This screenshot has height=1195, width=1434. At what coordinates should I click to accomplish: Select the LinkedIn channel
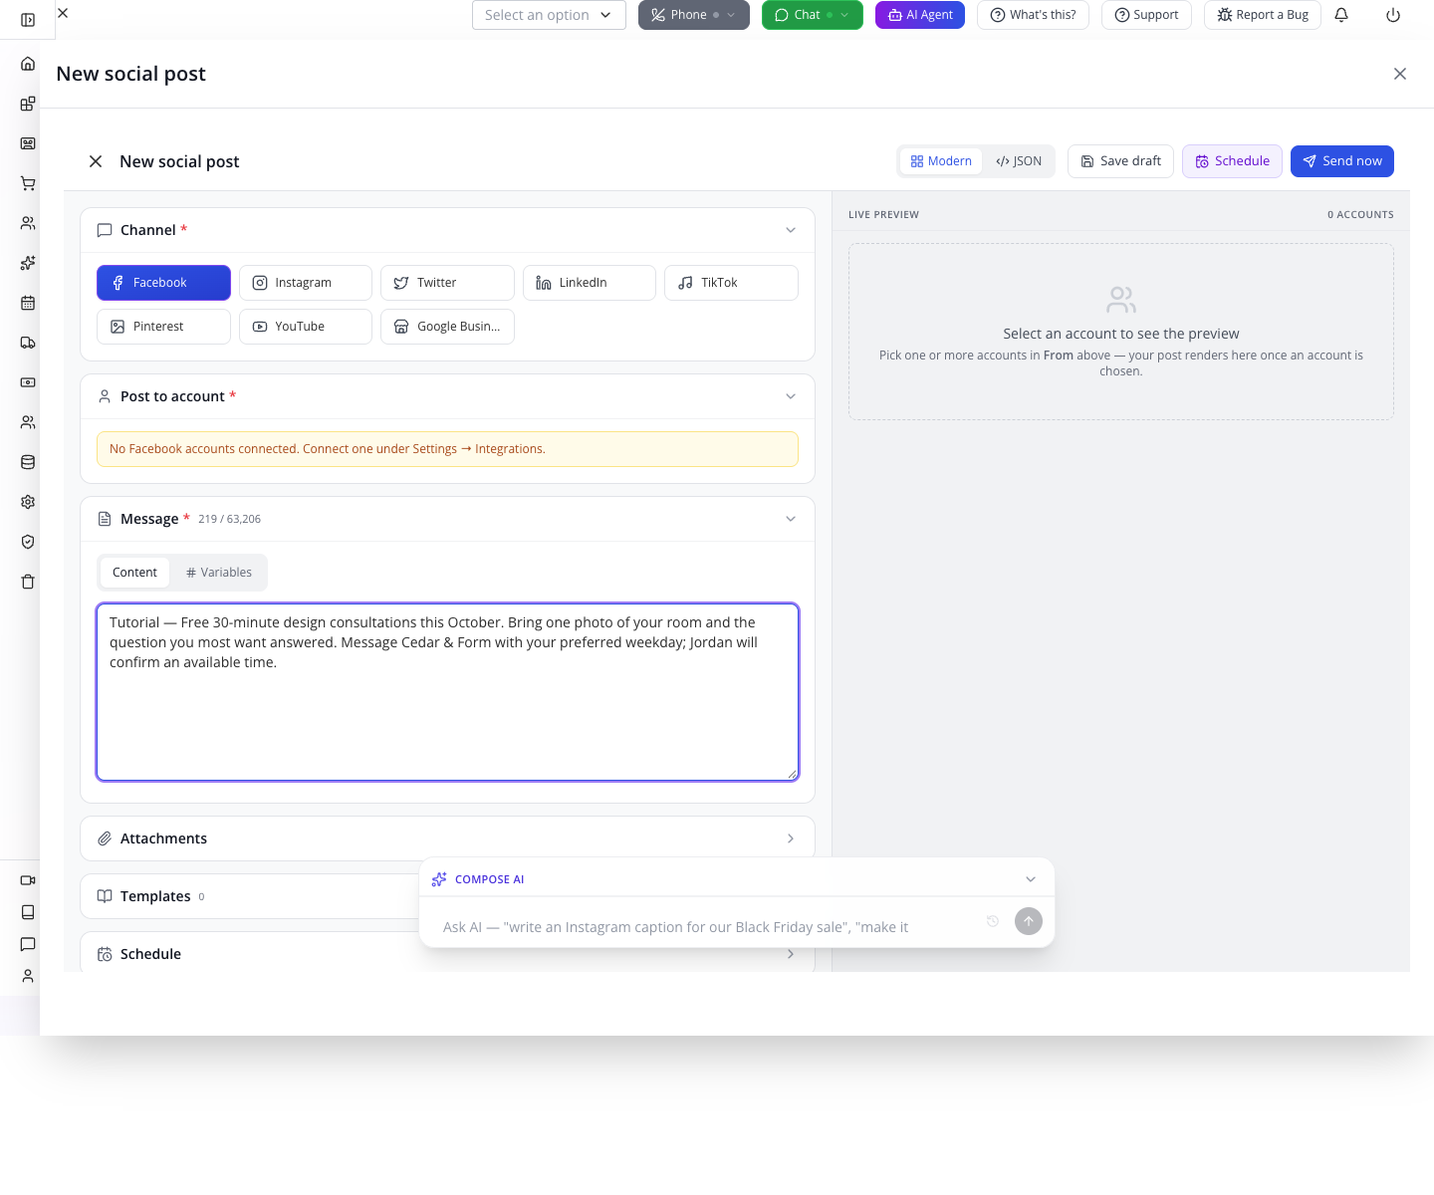point(590,283)
